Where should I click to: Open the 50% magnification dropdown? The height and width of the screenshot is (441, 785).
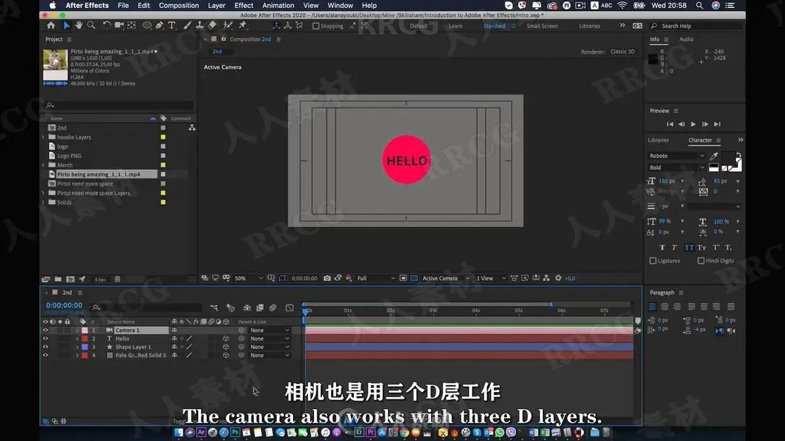[249, 278]
